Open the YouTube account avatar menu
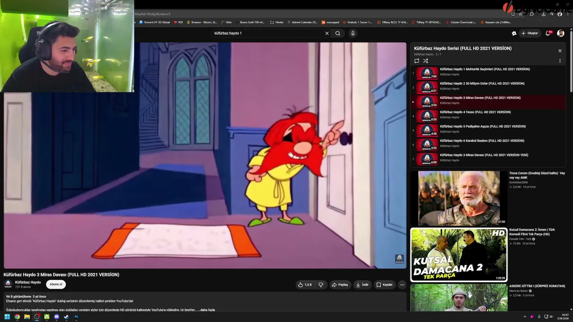 (x=560, y=33)
